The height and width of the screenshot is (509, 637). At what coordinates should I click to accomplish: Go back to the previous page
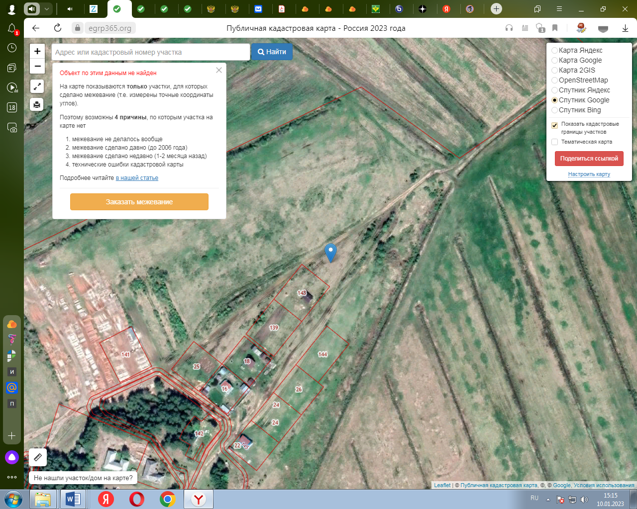click(x=36, y=28)
